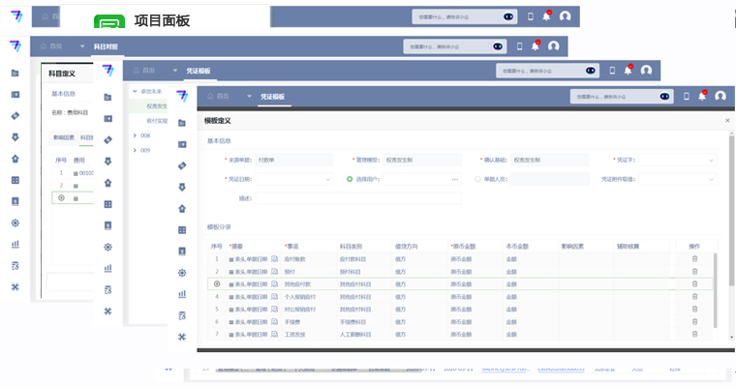Open the date picker icon in the 预付 row
Image resolution: width=736 pixels, height=387 pixels.
274,272
